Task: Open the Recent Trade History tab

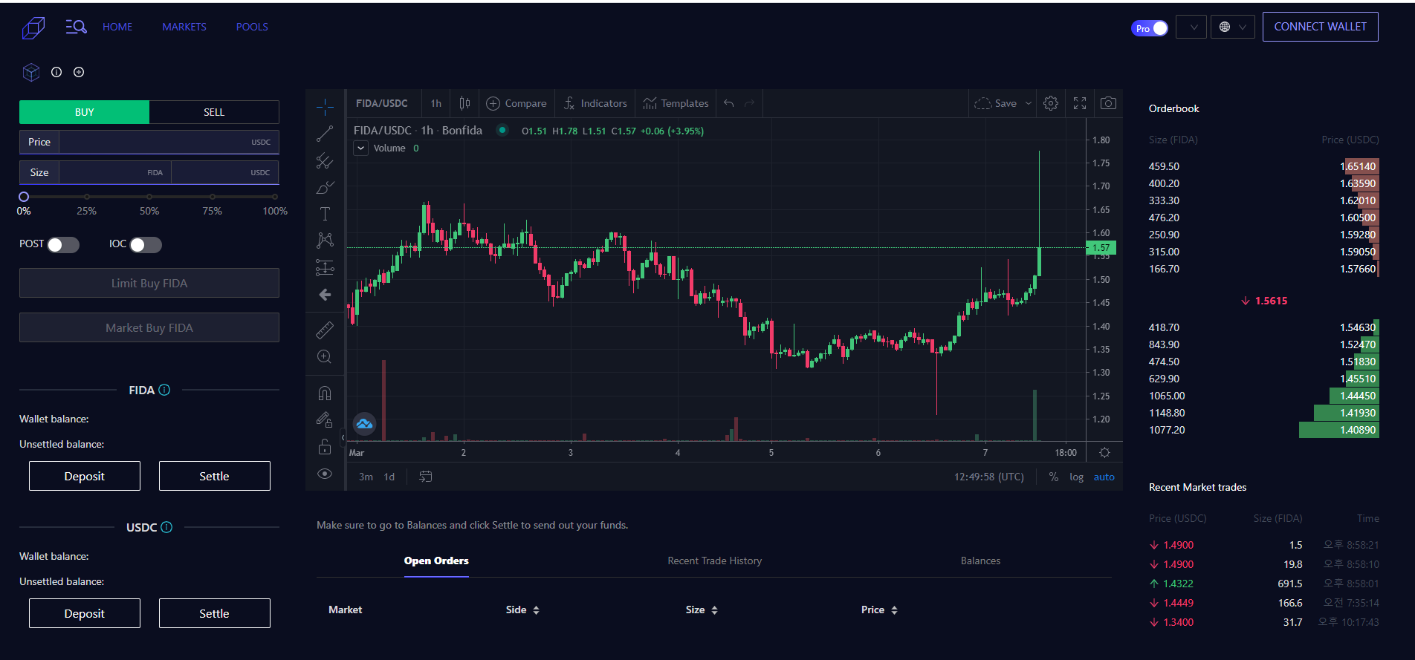Action: [x=714, y=561]
